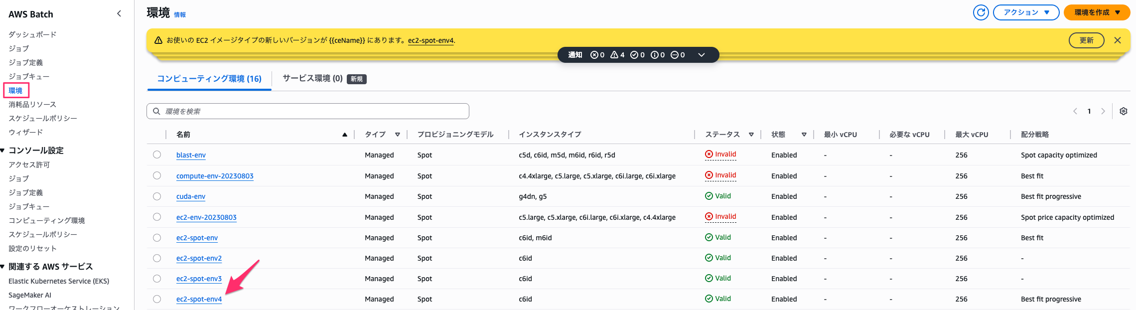
Task: Click the warning count icon in notifications bar
Action: click(614, 55)
